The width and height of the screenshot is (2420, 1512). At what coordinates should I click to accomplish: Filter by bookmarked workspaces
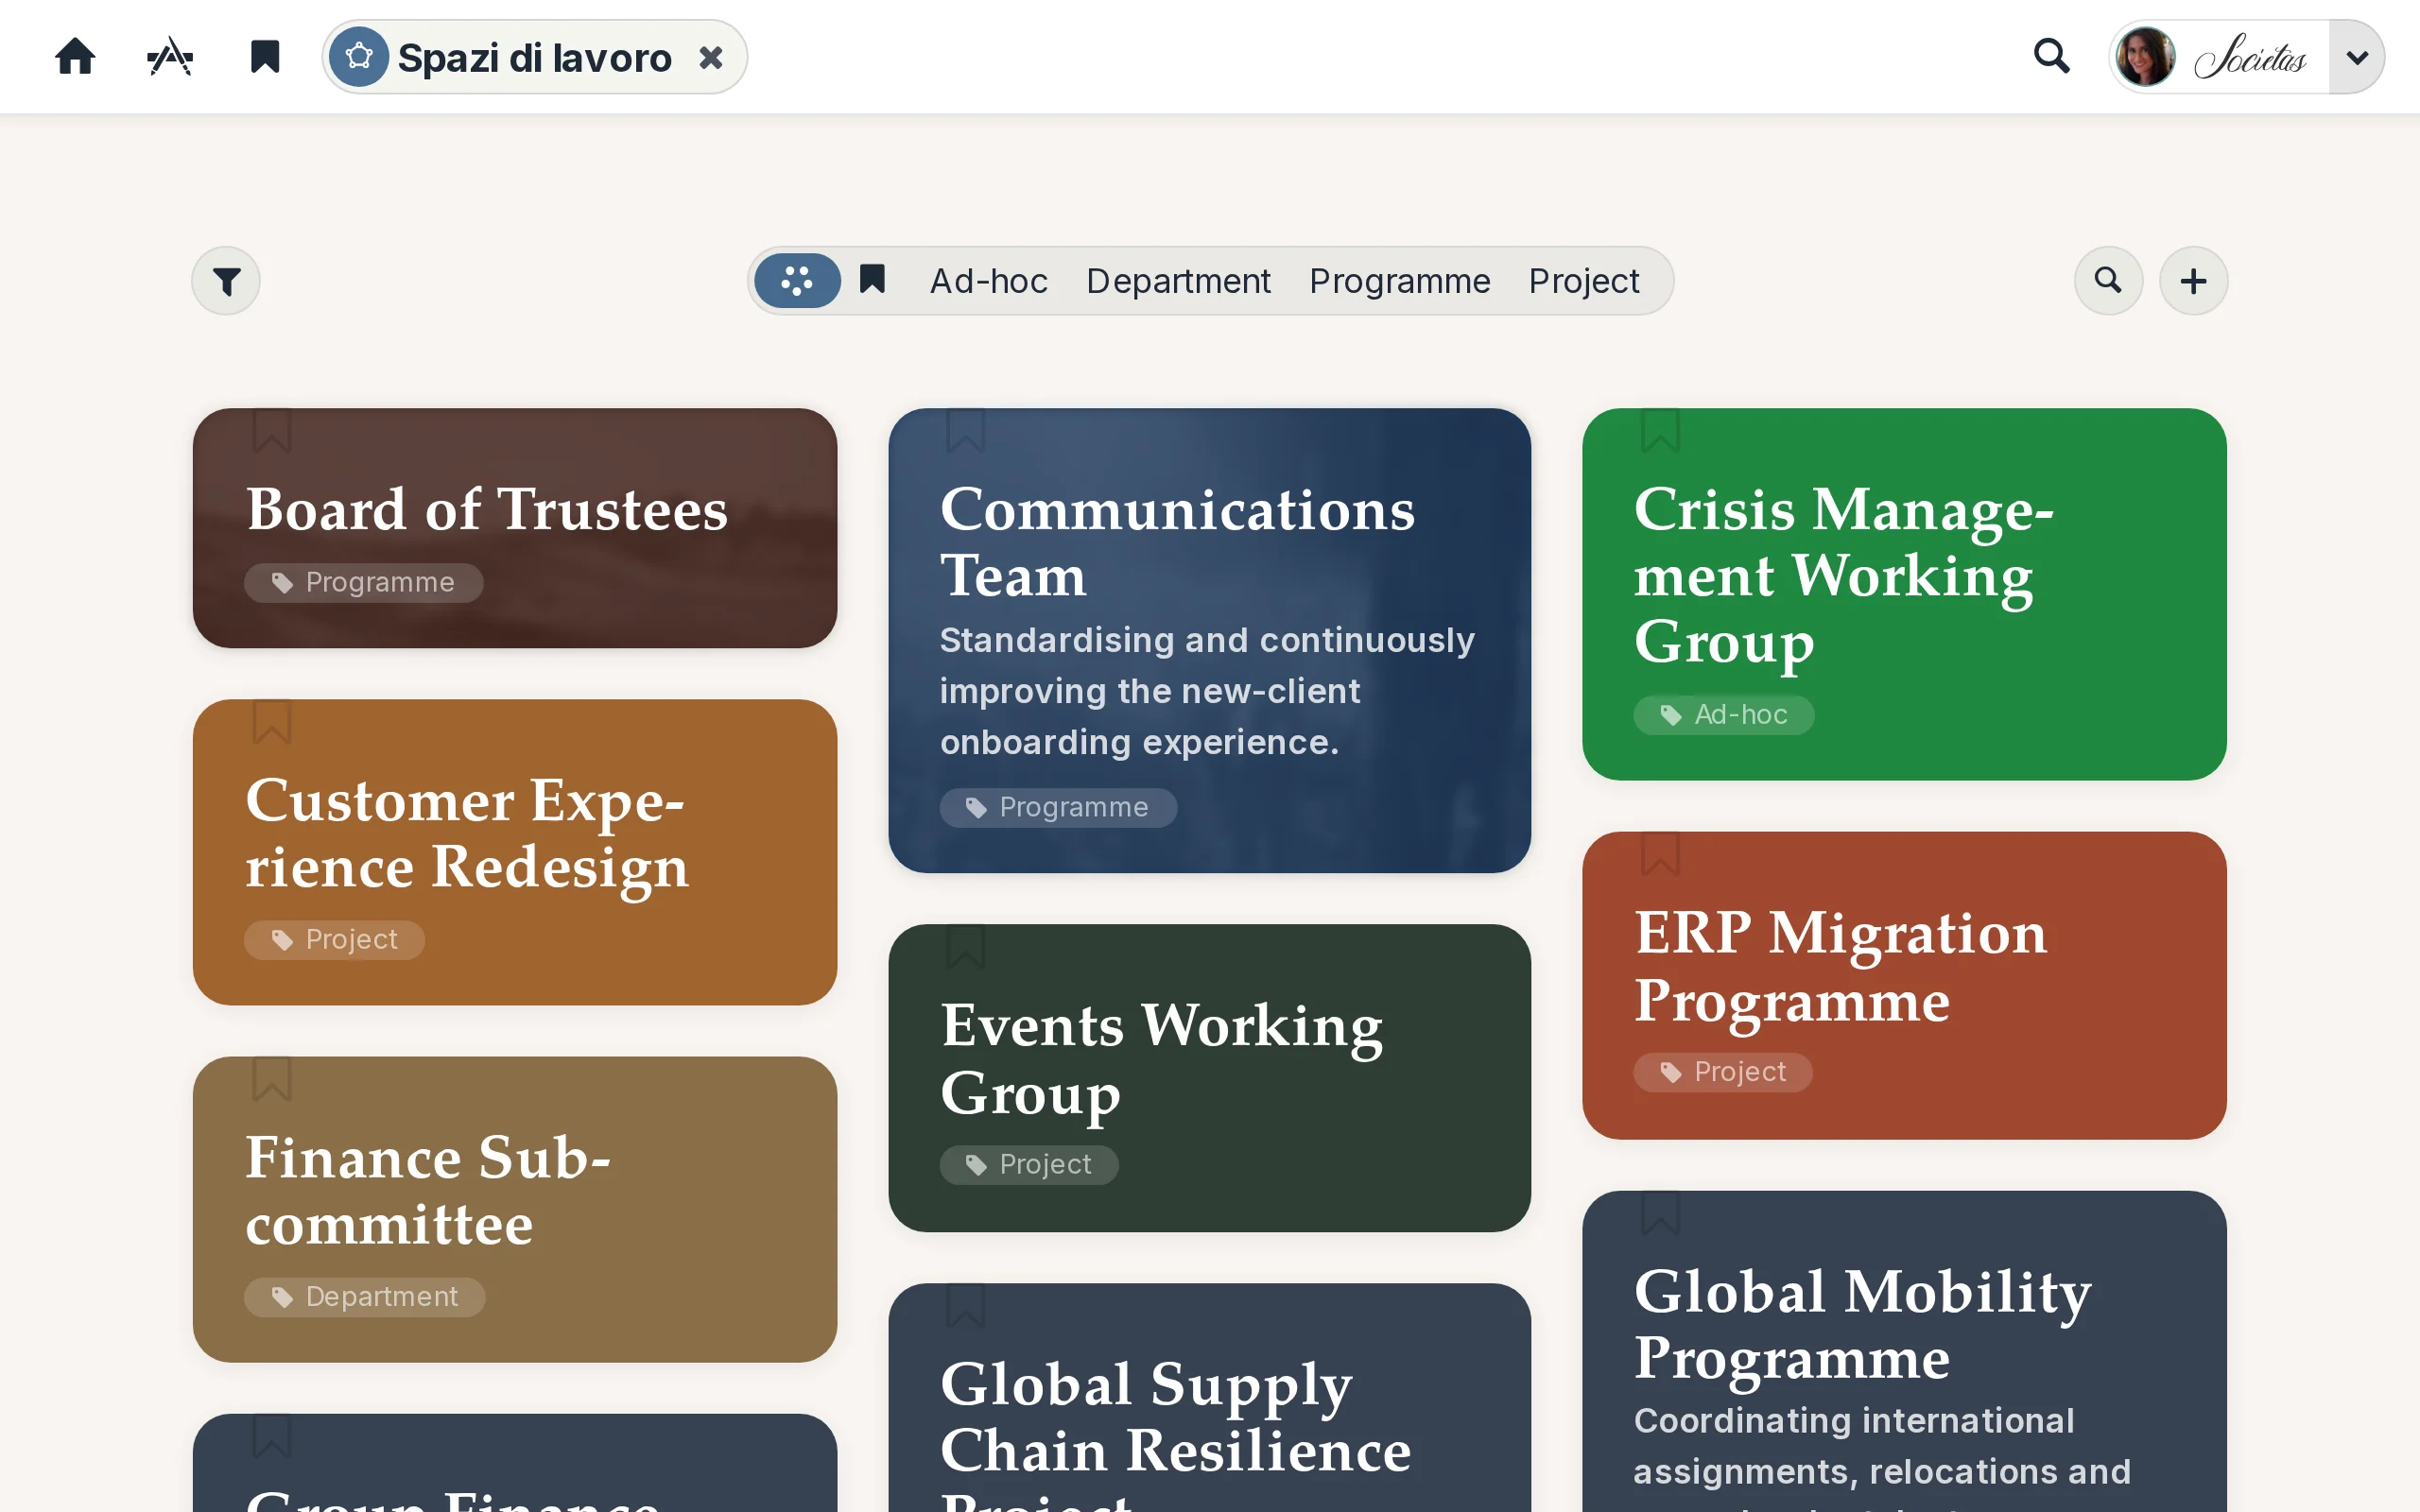tap(873, 279)
